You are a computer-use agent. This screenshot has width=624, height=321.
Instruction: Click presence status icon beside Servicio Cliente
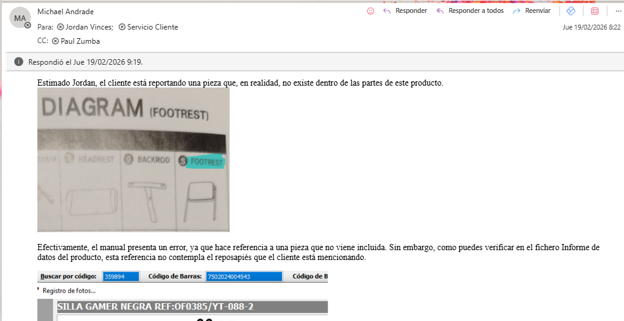[122, 27]
